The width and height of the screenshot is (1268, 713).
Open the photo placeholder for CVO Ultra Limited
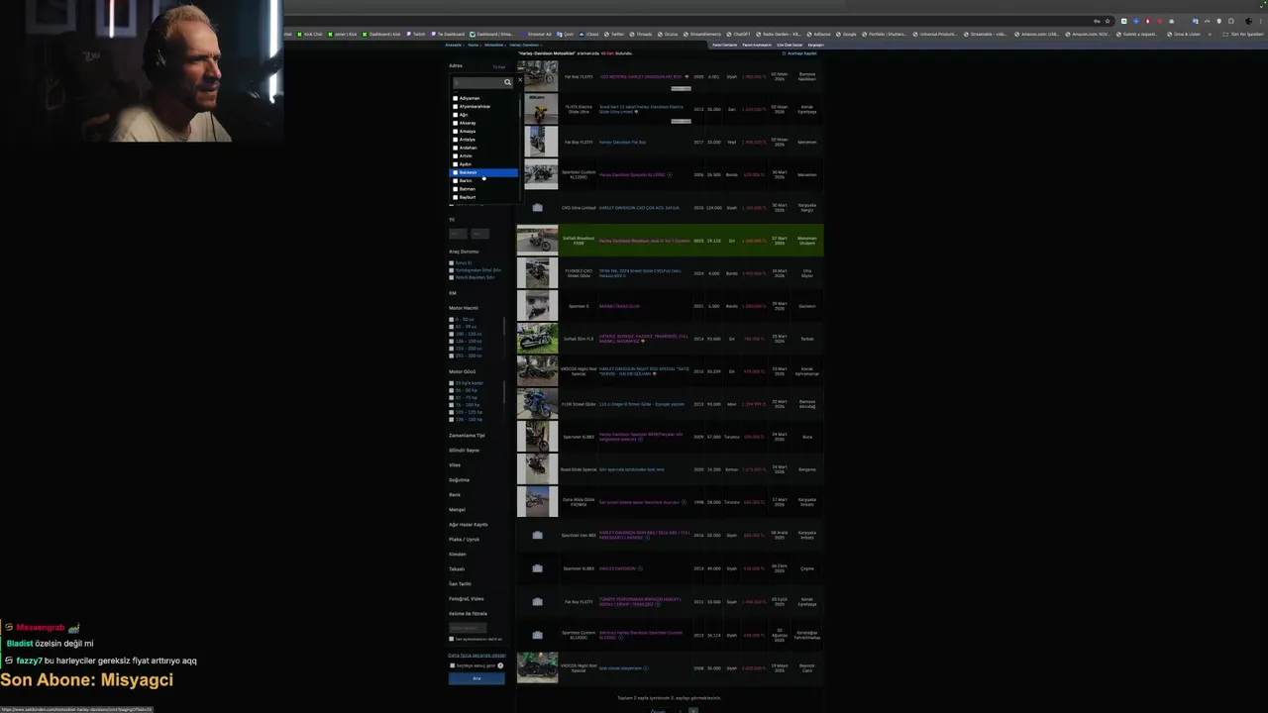[537, 208]
